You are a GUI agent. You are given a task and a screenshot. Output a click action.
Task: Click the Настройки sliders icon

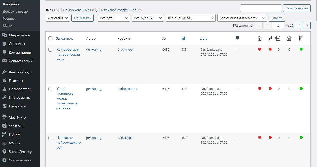(x=4, y=106)
